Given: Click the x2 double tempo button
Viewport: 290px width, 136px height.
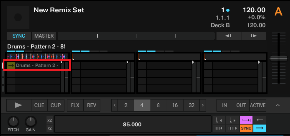Looking at the screenshot, I should [50, 120].
